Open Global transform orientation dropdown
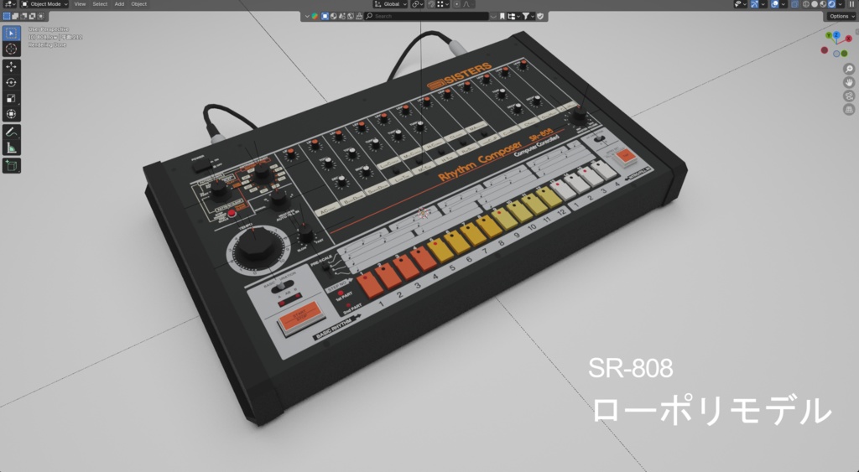 tap(391, 4)
